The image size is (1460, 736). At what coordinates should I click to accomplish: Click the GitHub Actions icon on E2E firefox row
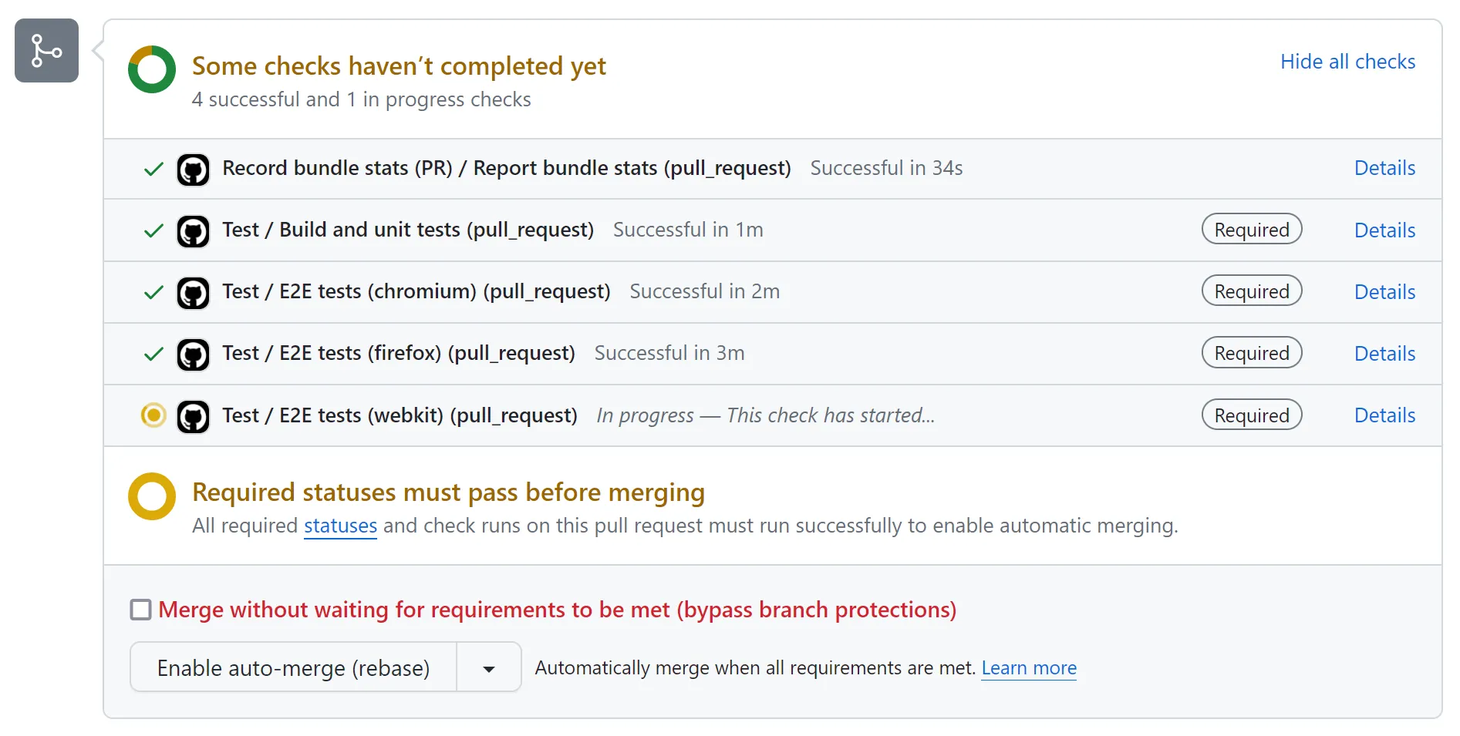tap(194, 354)
